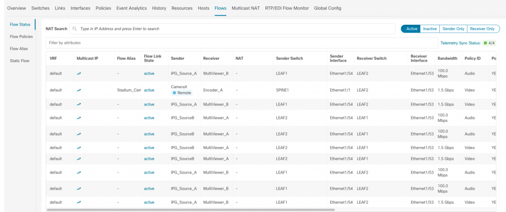Open the History tab
The height and width of the screenshot is (212, 506).
159,8
